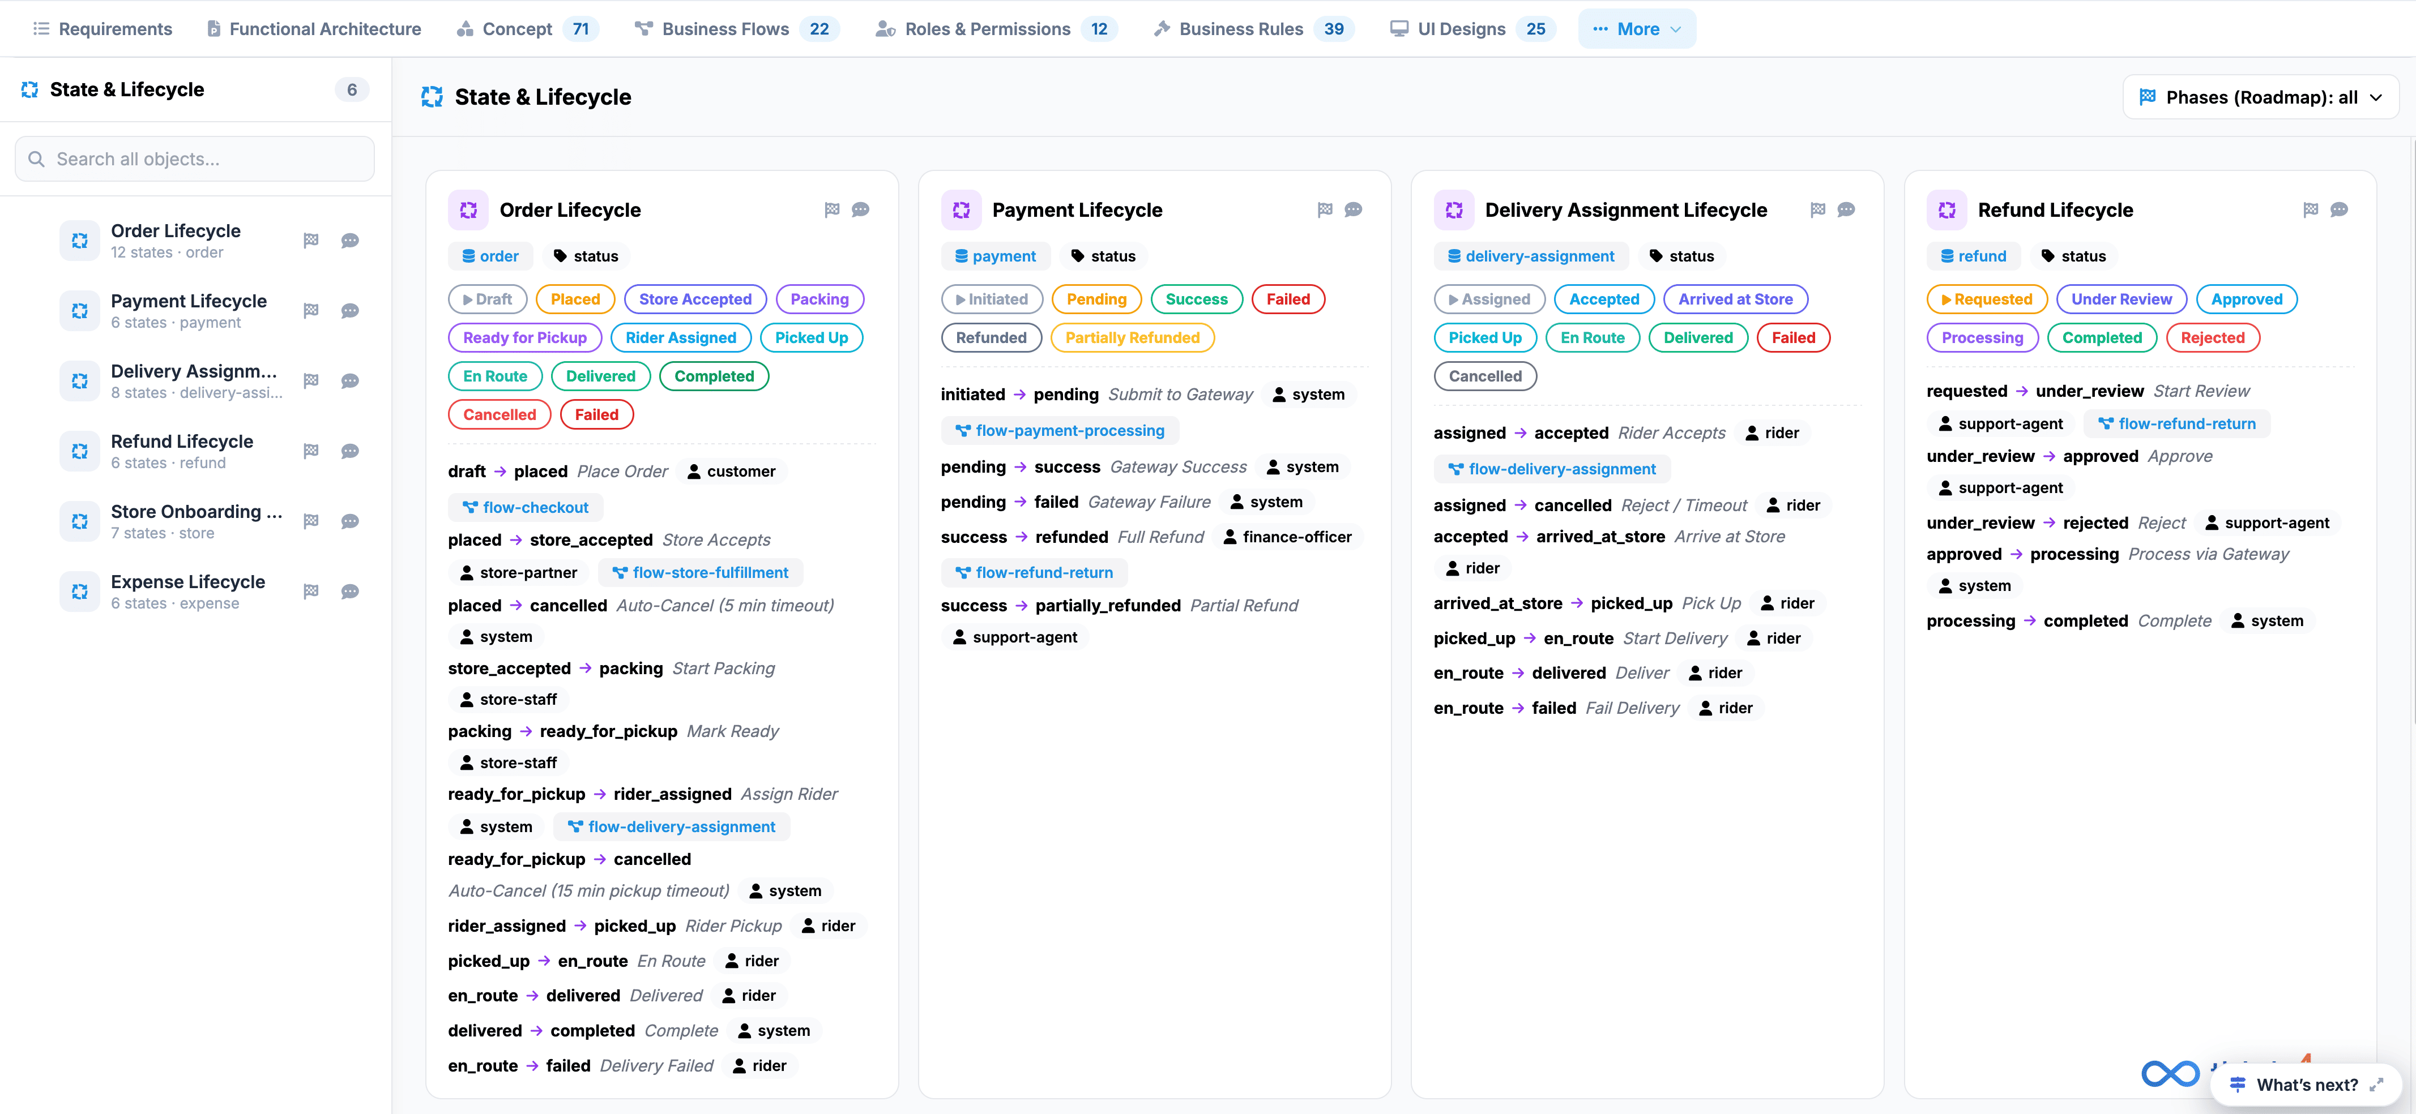2416x1114 pixels.
Task: Open the Business Flows tab
Action: coord(736,29)
